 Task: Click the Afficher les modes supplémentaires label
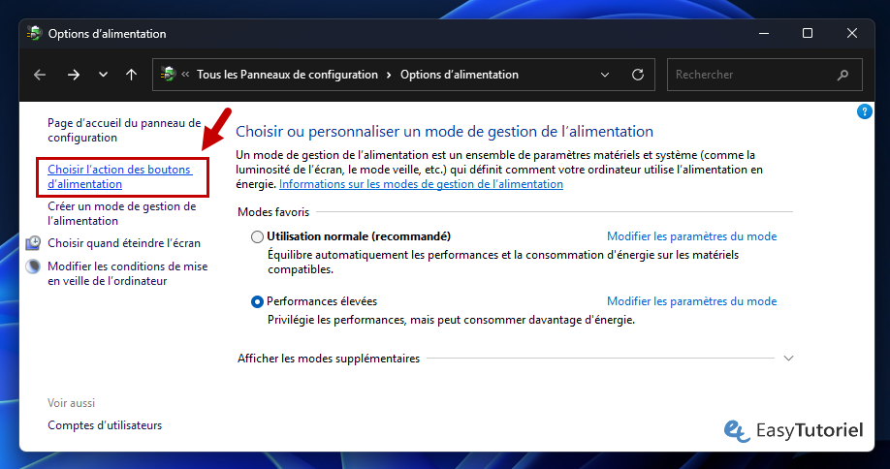[x=329, y=359]
